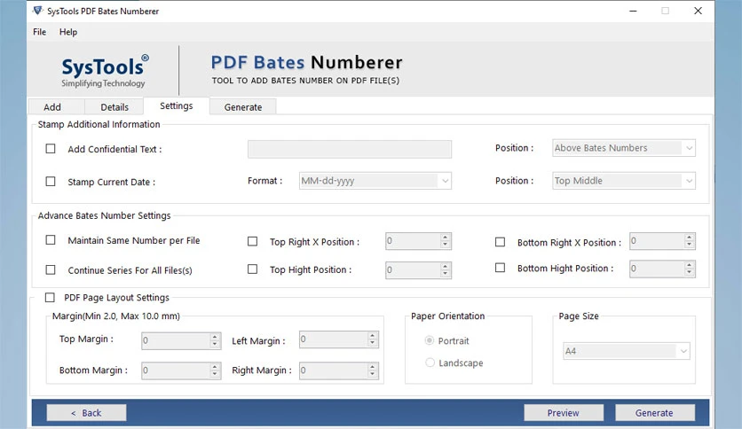The image size is (742, 429).
Task: Enable Stamp Current Date checkbox
Action: (x=51, y=182)
